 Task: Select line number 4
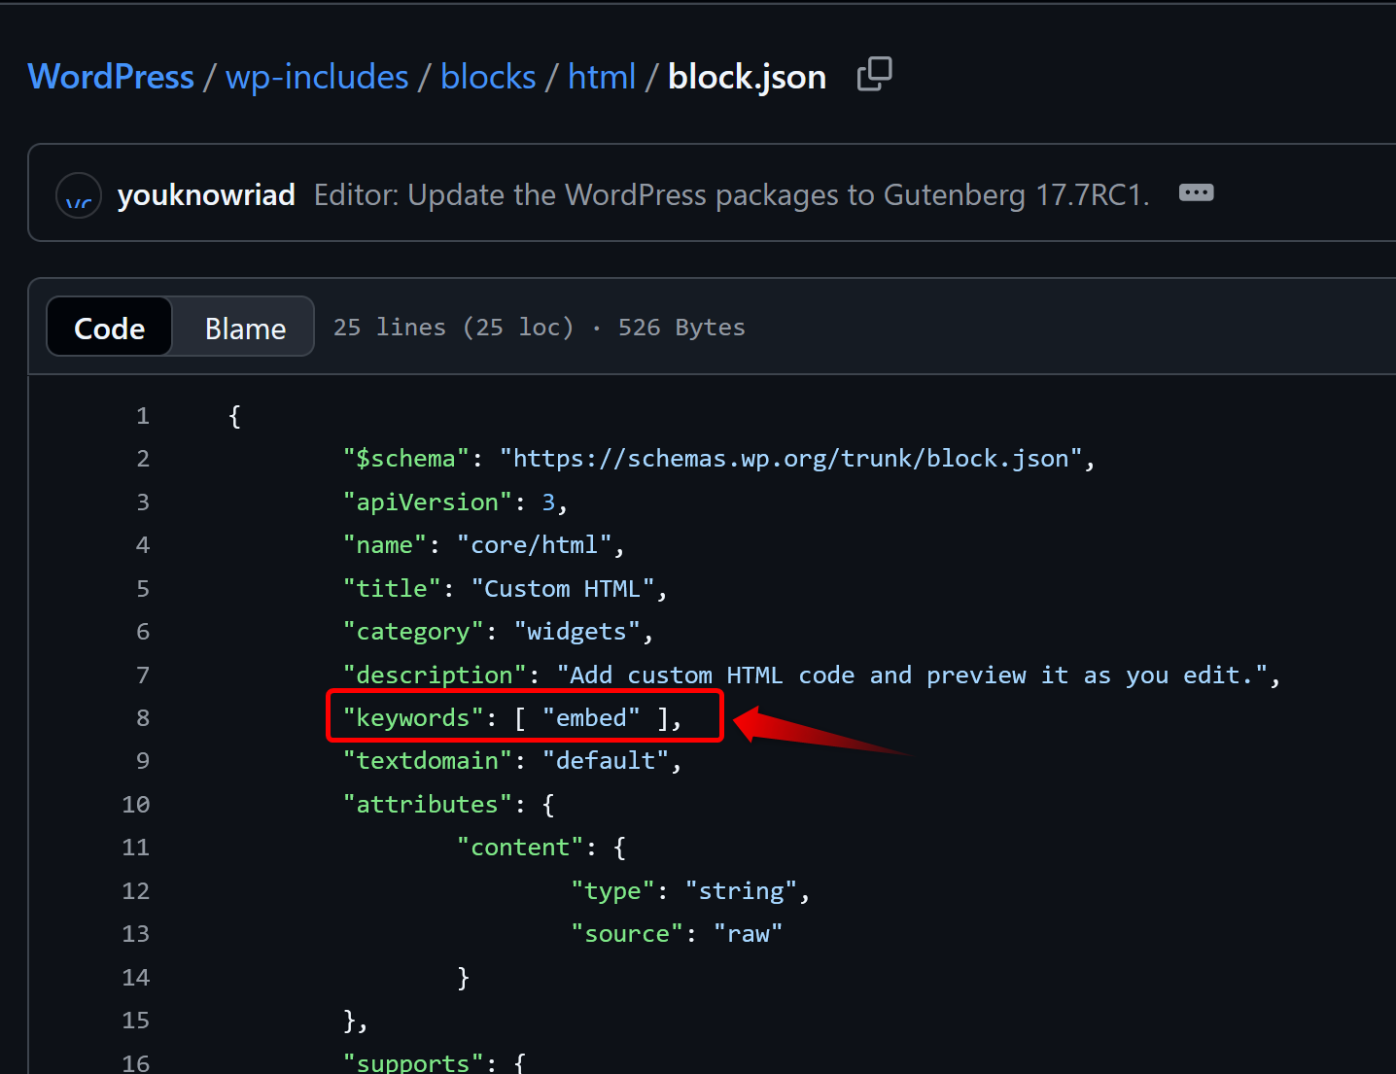pyautogui.click(x=143, y=545)
